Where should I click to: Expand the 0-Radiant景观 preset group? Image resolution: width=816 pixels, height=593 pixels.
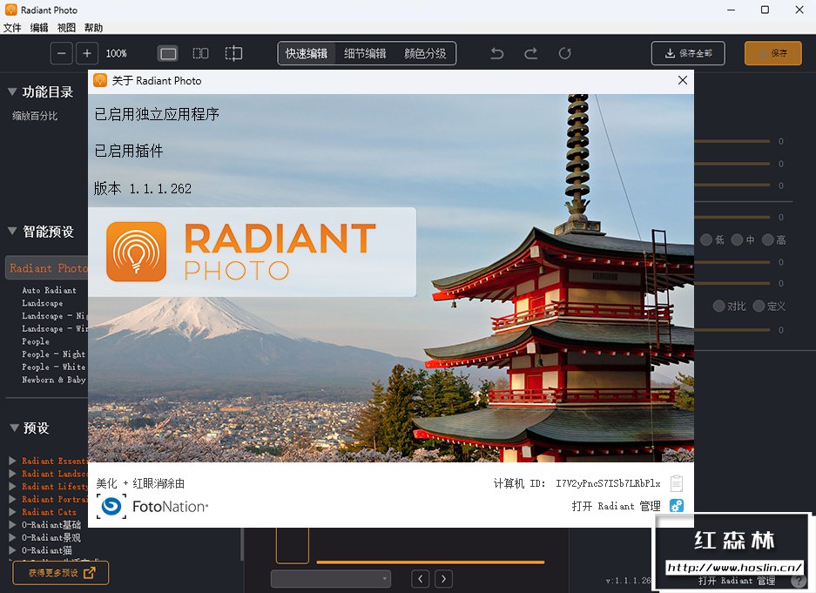click(x=12, y=537)
